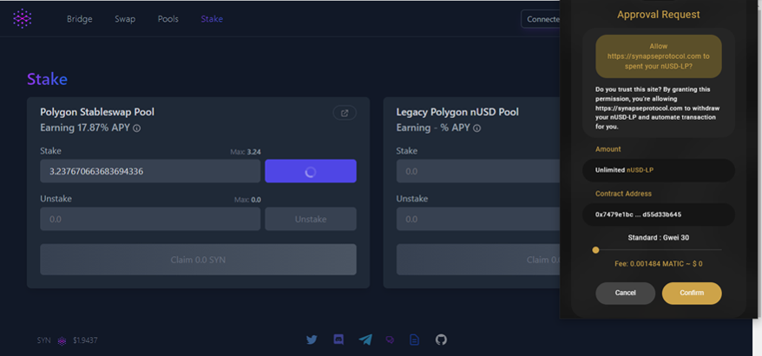Screen dimensions: 762x356
Task: Confirm the approval request
Action: pos(691,293)
